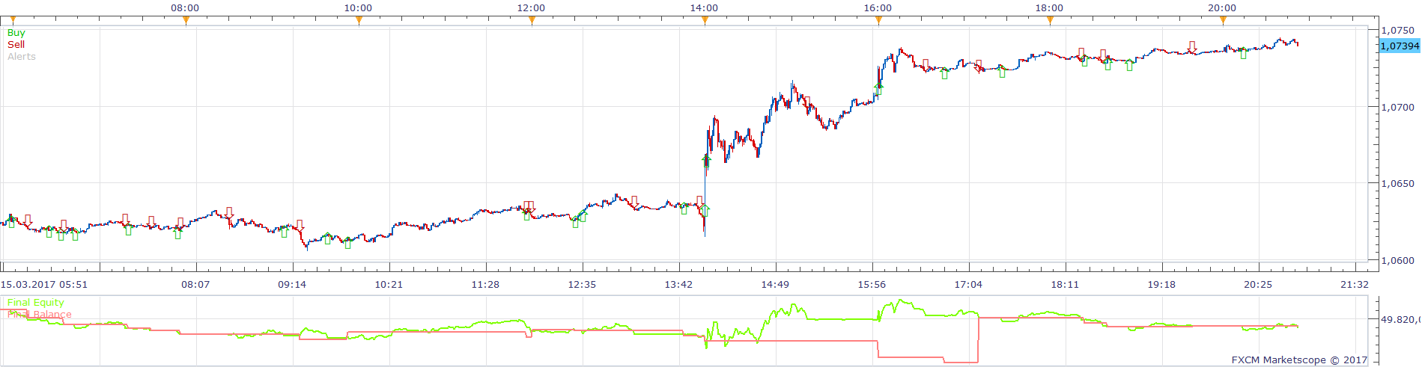Click the 20:25 time axis label

coord(1258,285)
